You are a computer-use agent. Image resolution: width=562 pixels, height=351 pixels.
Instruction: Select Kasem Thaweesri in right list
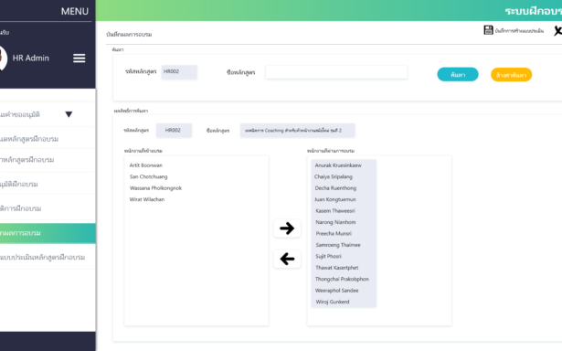click(x=335, y=211)
